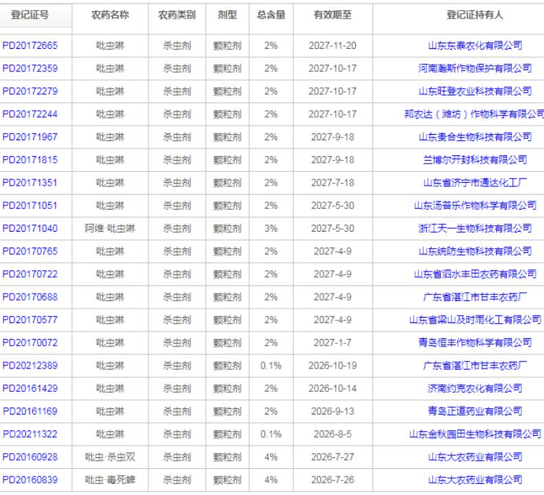544x495 pixels.
Task: Open holder 山东统防生物科技有限公司
Action: pyautogui.click(x=475, y=251)
